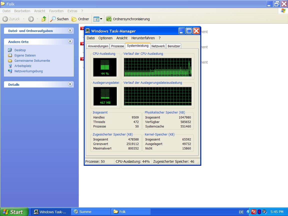
Task: Click the Systemcache value 551460
Action: [186, 126]
